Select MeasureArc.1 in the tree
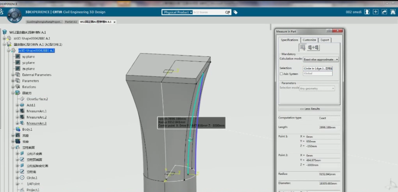 click(x=36, y=111)
